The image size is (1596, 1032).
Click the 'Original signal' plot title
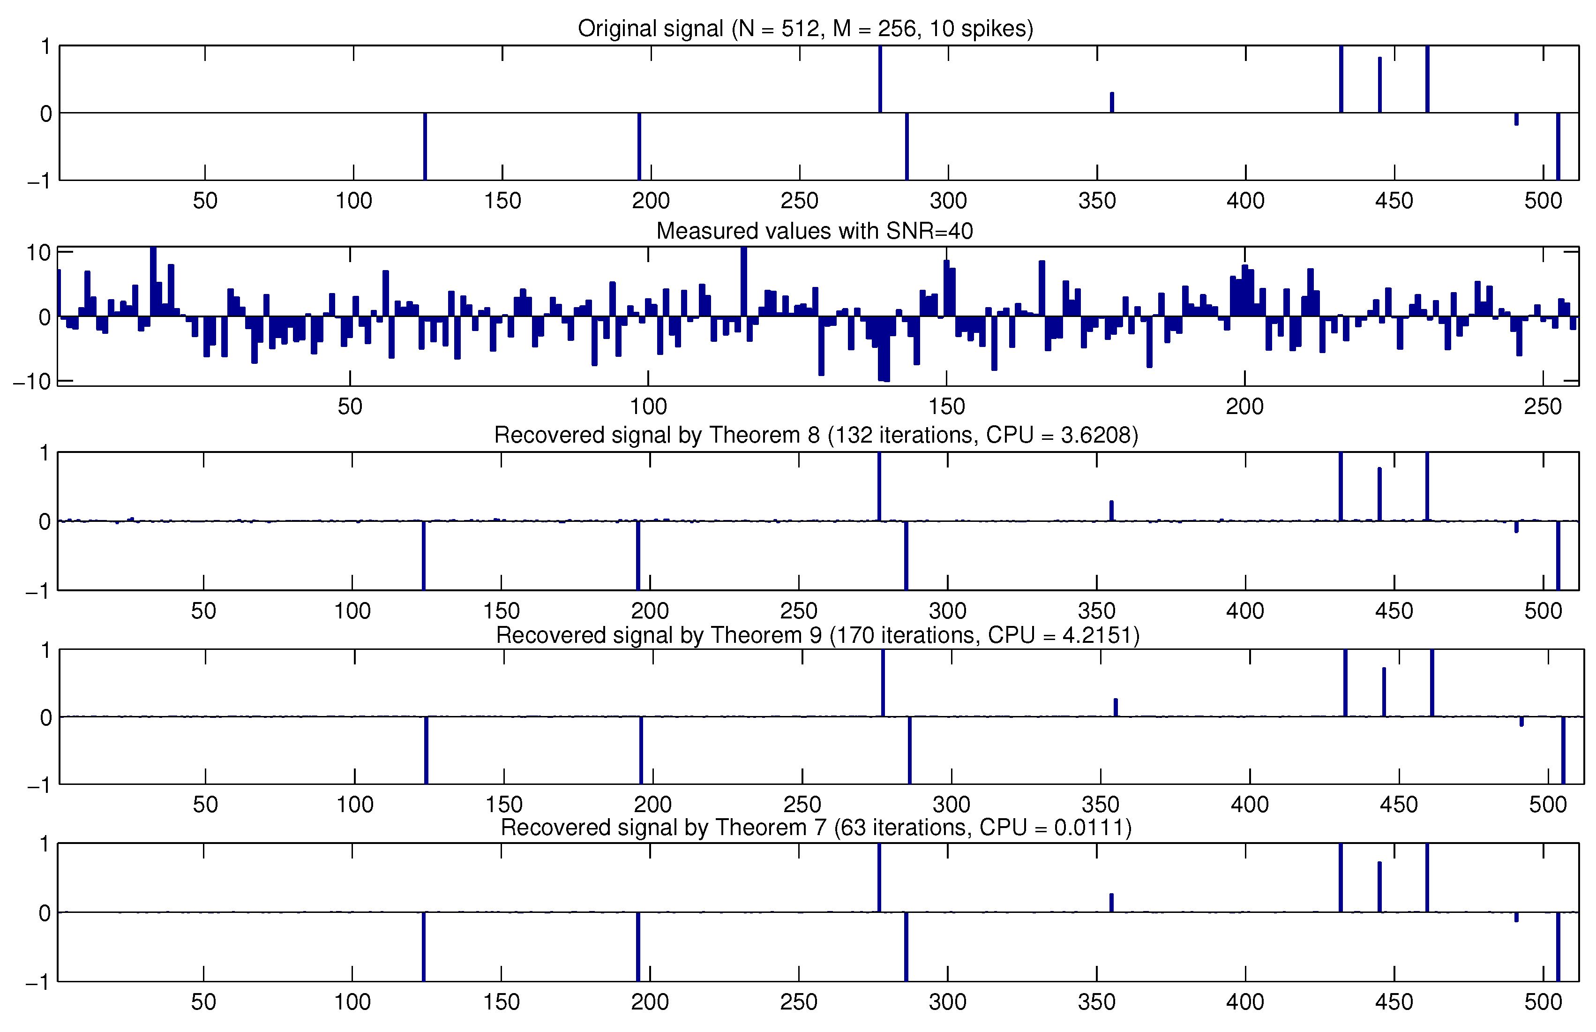[805, 29]
